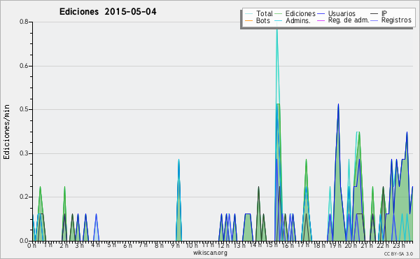Click the '15 h' x-axis label
Viewport: 420px width, 259px height.
tap(272, 245)
